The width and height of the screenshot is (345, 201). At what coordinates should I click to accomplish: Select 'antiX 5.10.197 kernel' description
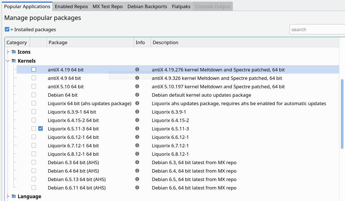click(x=218, y=87)
